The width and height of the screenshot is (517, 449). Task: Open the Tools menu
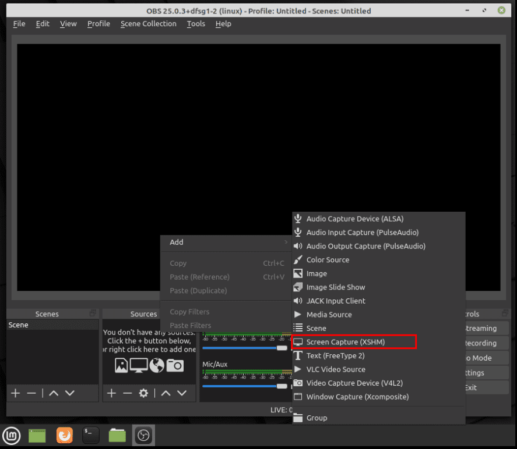click(x=196, y=24)
